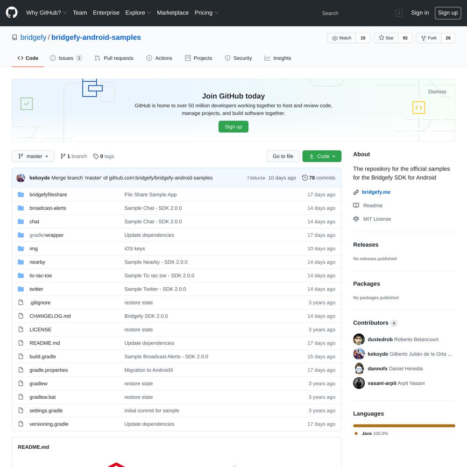The width and height of the screenshot is (467, 467).
Task: View forks count 26
Action: (x=448, y=38)
